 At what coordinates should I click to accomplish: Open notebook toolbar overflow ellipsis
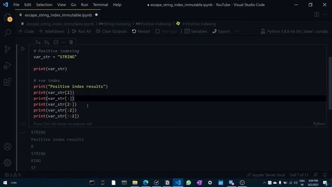click(237, 31)
